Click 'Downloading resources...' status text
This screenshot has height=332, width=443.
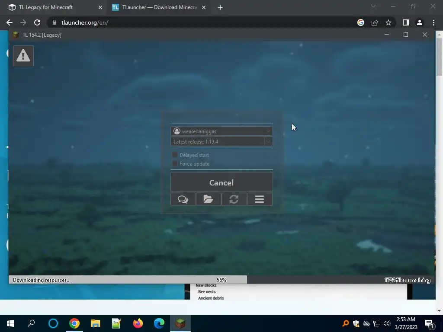coord(42,280)
